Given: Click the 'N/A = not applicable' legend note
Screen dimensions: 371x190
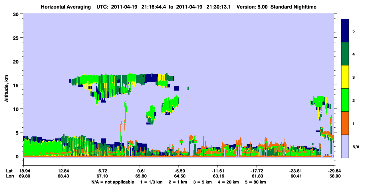Looking at the screenshot, I should point(112,182).
